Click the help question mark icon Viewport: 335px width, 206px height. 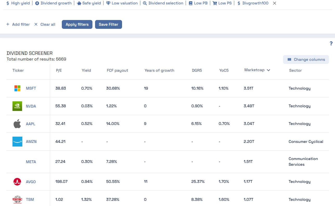tap(331, 43)
